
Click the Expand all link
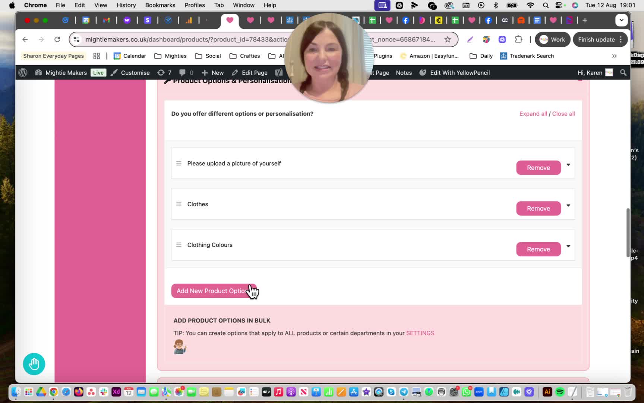pyautogui.click(x=533, y=113)
